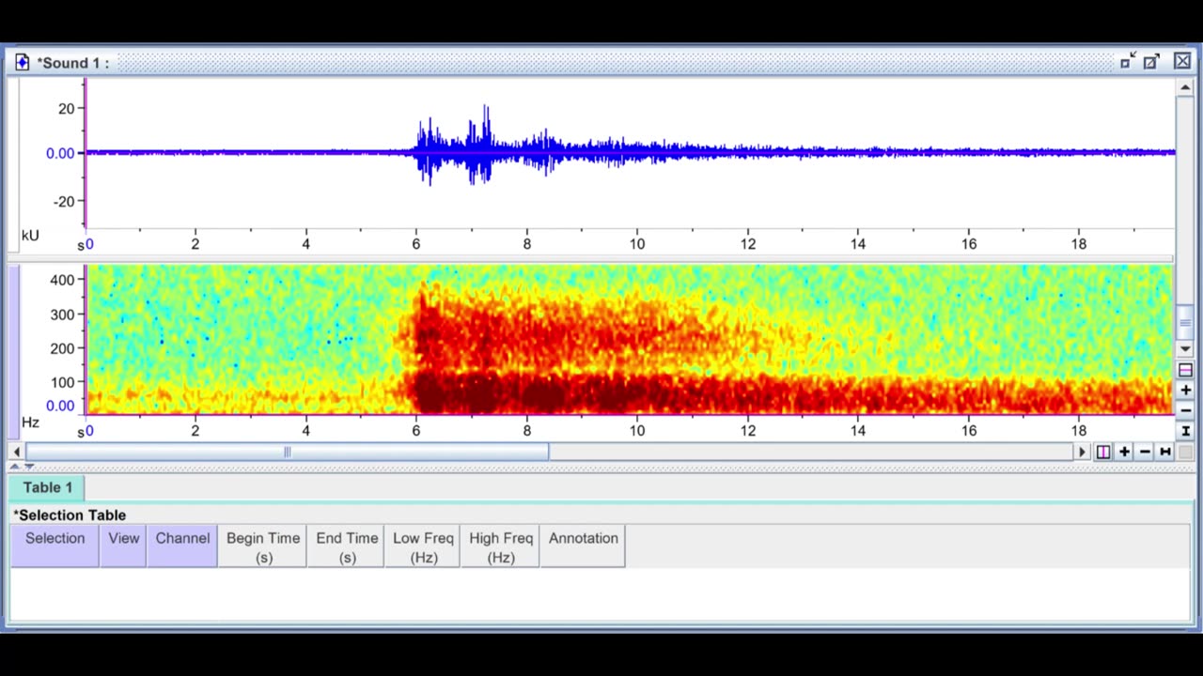Click the magenta position marker in the waveform

tap(86, 153)
